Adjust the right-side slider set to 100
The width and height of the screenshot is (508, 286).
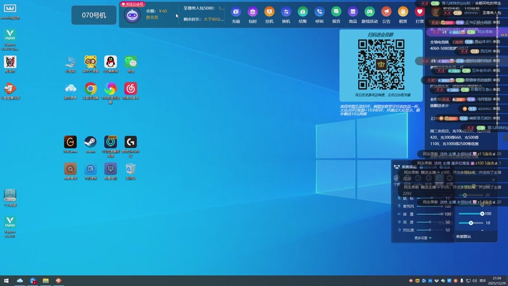pyautogui.click(x=471, y=214)
